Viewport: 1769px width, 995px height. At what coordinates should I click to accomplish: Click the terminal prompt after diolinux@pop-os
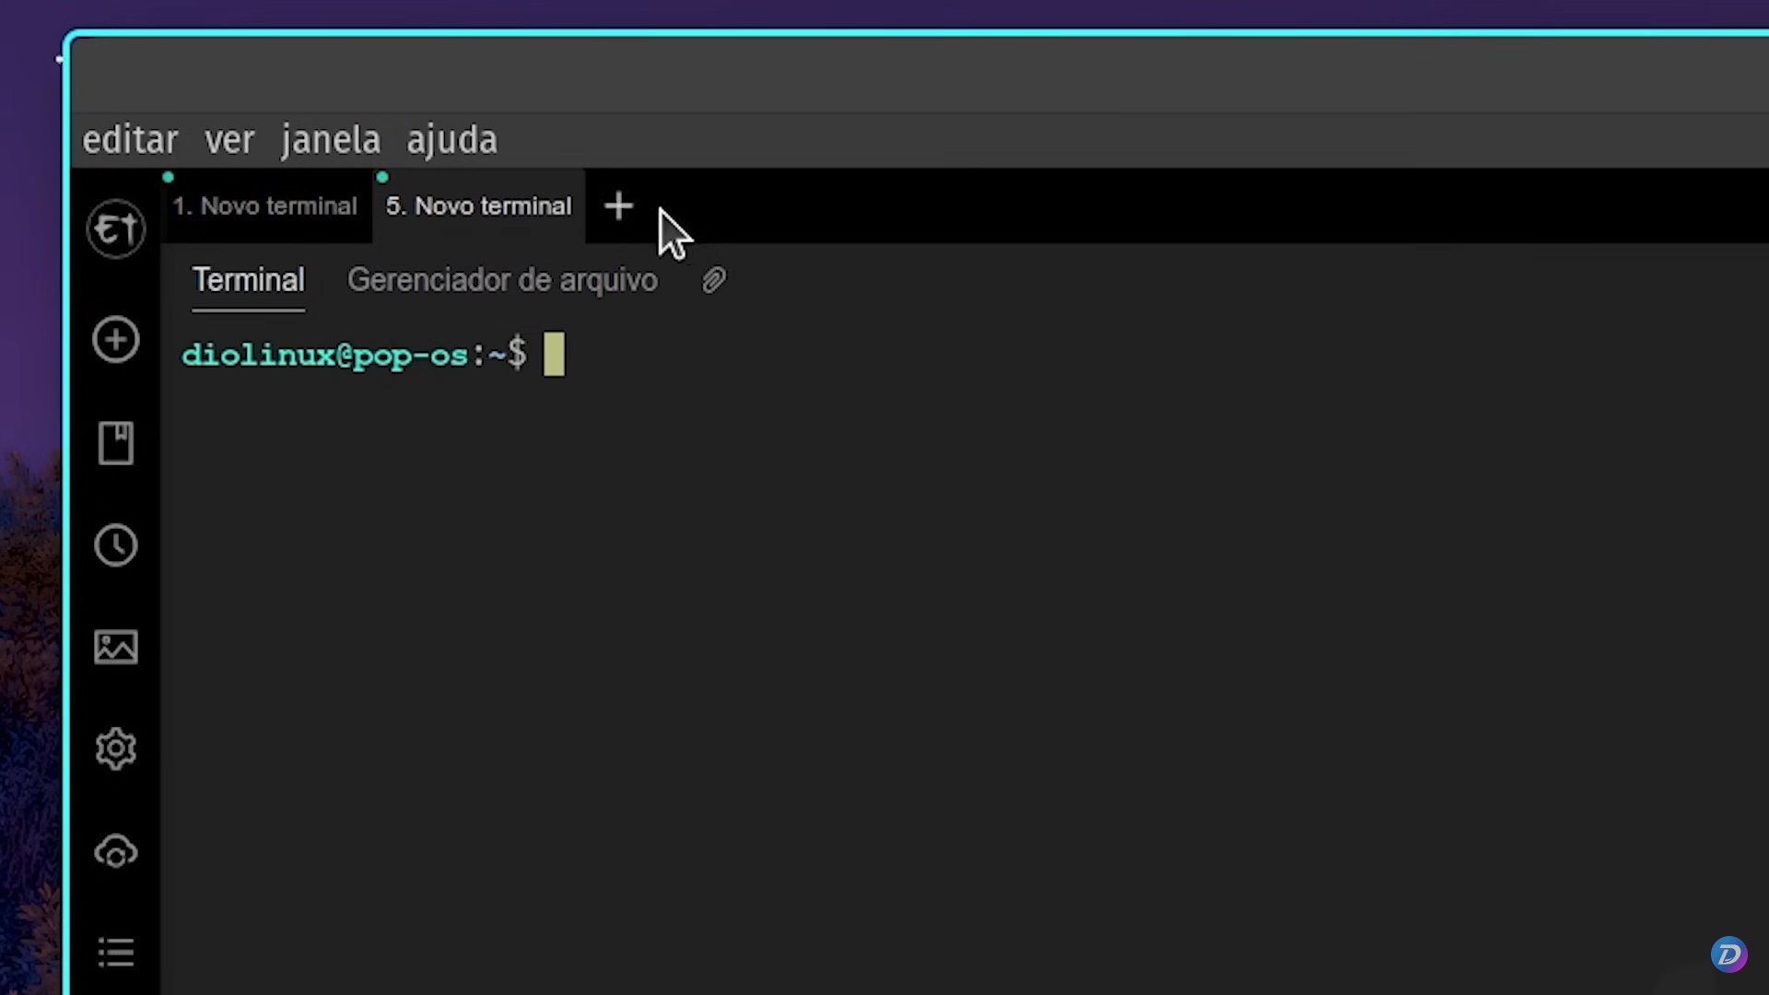[554, 355]
